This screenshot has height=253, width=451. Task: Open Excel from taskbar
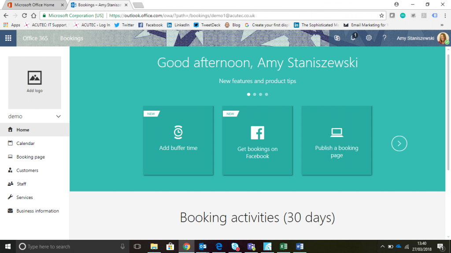(284, 246)
